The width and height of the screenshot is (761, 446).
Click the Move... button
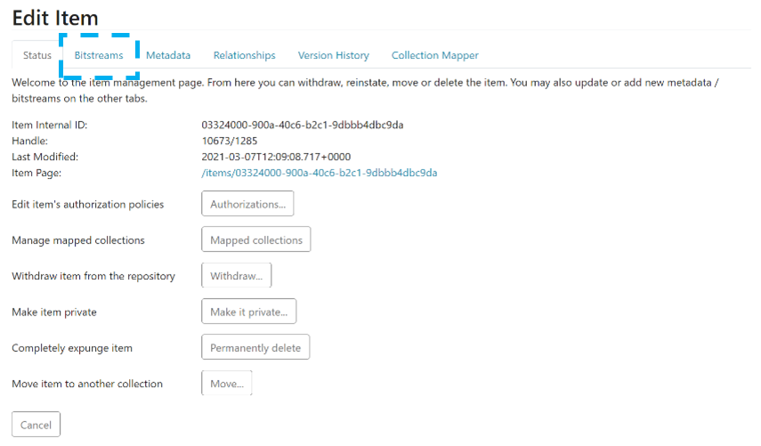pyautogui.click(x=227, y=384)
